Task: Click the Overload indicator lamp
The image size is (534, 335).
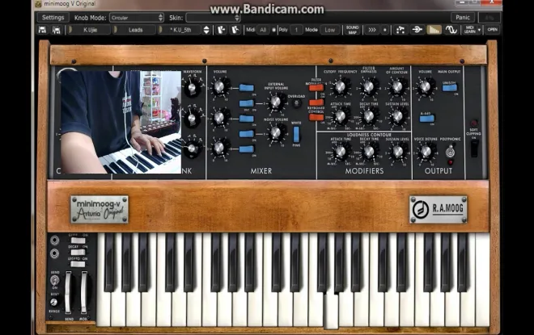Action: (x=297, y=103)
